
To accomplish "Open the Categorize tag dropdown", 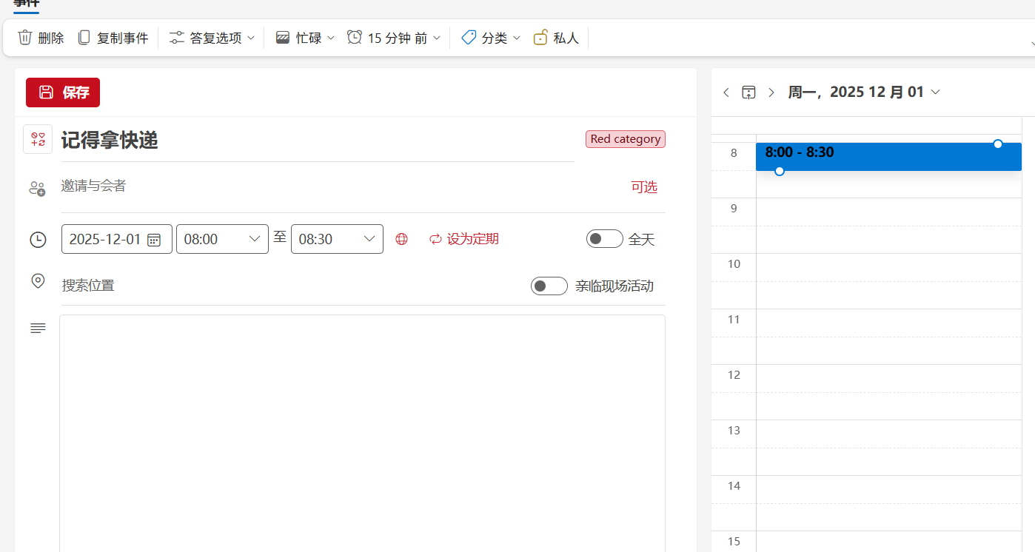I will pos(491,38).
